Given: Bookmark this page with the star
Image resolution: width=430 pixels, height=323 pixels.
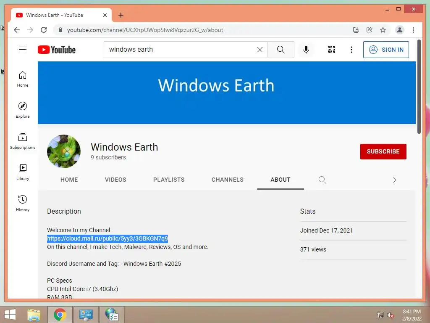Looking at the screenshot, I should click(383, 30).
